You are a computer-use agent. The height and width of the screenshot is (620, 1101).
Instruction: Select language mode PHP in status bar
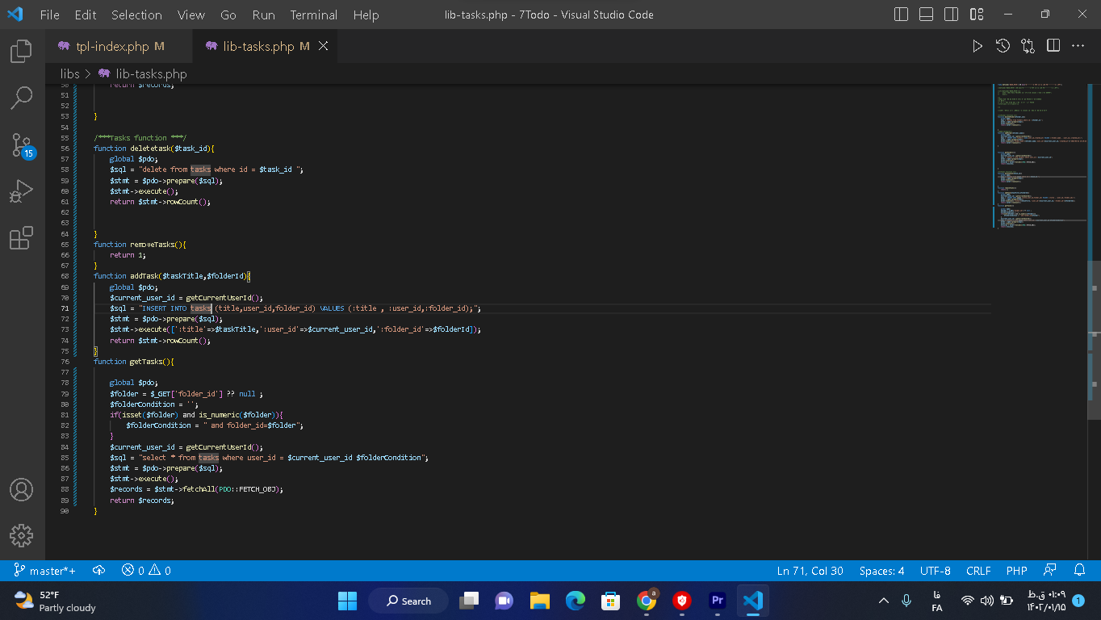[x=1017, y=571]
